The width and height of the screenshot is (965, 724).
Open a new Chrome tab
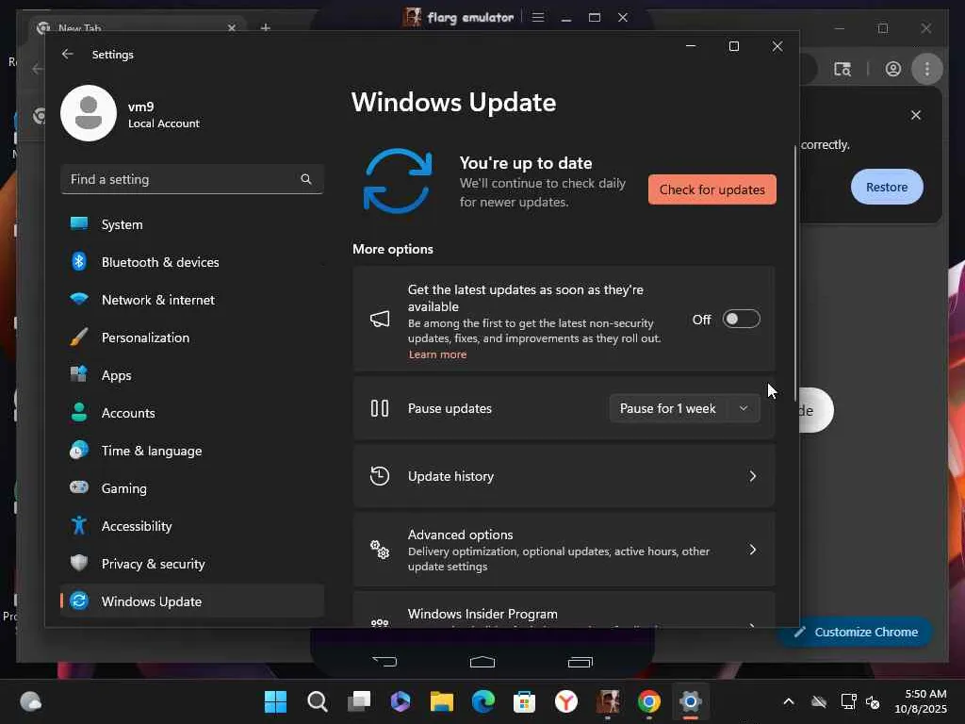pyautogui.click(x=265, y=27)
